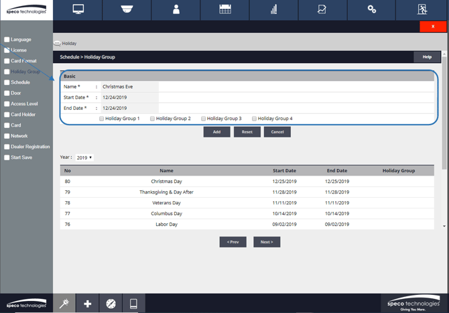Click the vertical scrollbar thumb on the right
Screen dimensions: 449x313
point(444,113)
